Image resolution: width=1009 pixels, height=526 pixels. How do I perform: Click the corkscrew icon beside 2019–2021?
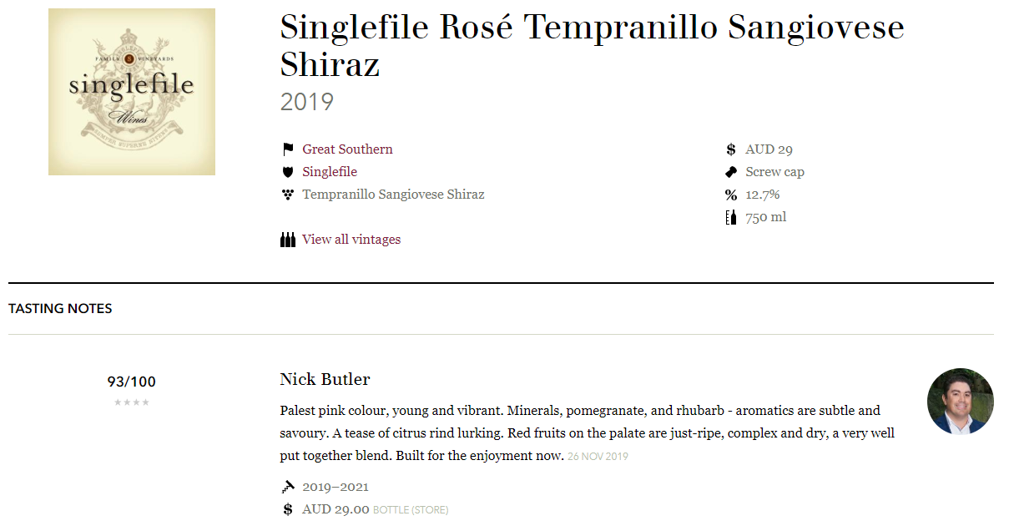point(288,487)
